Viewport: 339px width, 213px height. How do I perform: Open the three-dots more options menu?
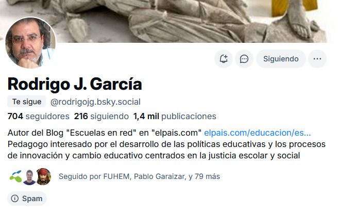(317, 59)
